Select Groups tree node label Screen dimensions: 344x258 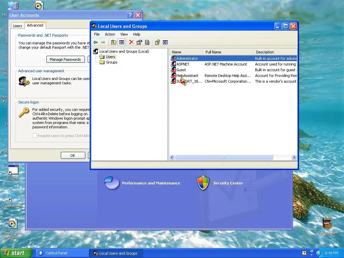[112, 62]
